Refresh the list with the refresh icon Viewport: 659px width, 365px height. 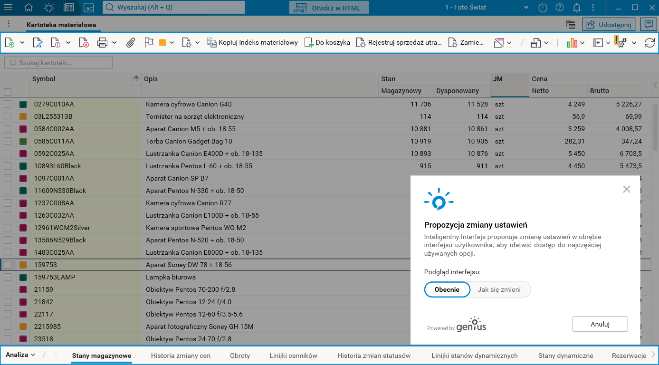tap(649, 43)
